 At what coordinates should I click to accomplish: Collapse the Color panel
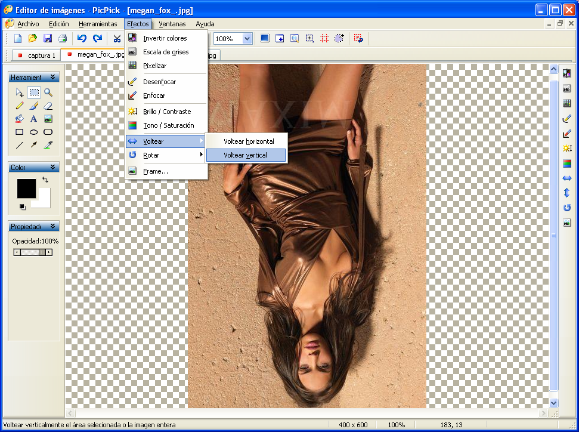(x=53, y=167)
